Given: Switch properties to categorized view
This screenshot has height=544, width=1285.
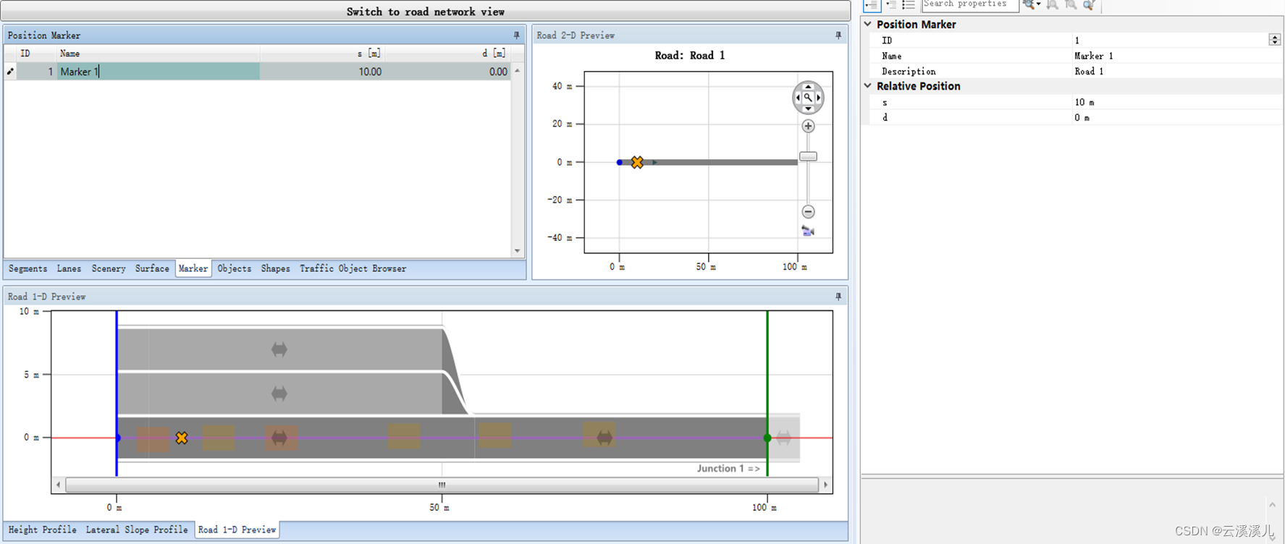Looking at the screenshot, I should [x=872, y=5].
